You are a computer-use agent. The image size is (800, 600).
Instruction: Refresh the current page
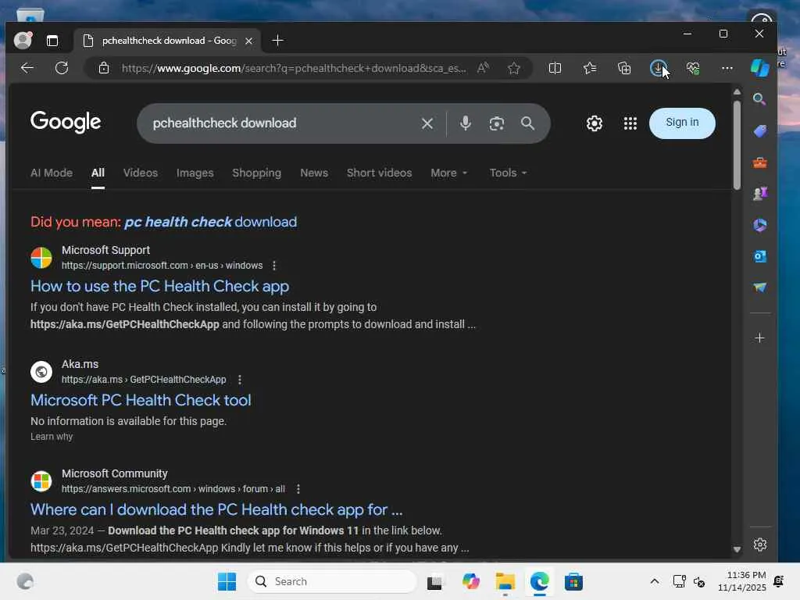(x=62, y=68)
